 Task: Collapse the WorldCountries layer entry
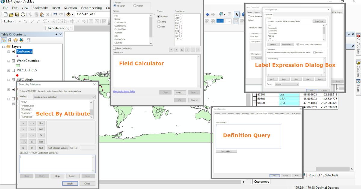click(x=8, y=61)
